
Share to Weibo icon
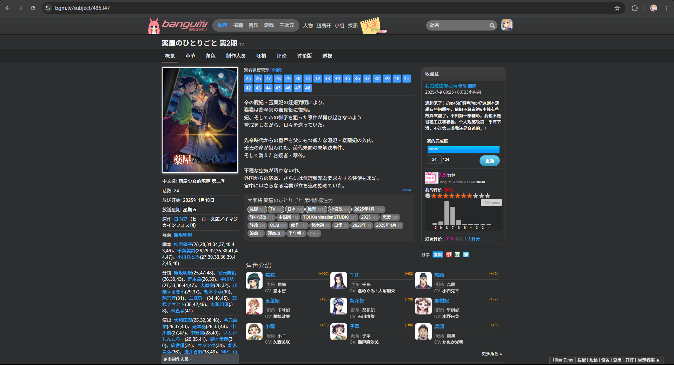[x=449, y=254]
